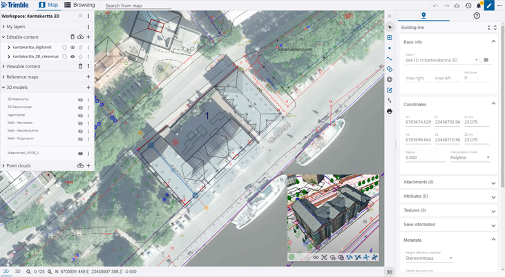
Task: Choose the point drawing tool
Action: tap(390, 48)
